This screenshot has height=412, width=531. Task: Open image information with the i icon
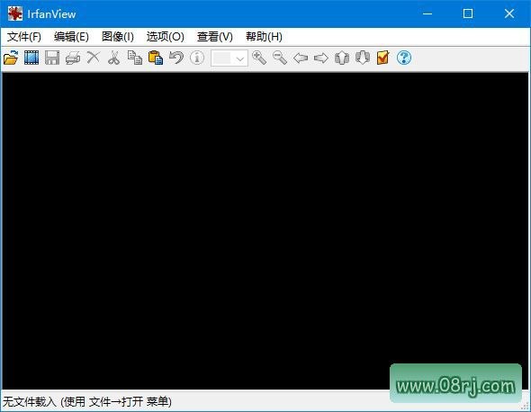(x=197, y=58)
